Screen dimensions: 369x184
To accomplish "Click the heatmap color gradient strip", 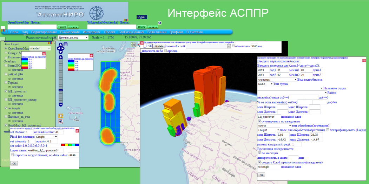I will tap(70, 145).
